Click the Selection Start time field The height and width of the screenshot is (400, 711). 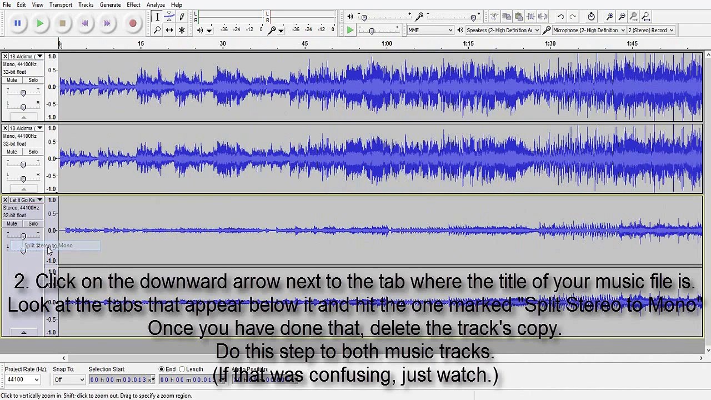click(x=122, y=380)
